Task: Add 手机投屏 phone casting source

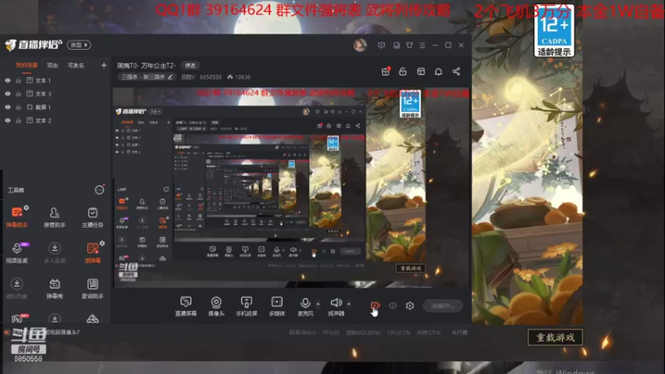Action: [246, 306]
